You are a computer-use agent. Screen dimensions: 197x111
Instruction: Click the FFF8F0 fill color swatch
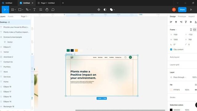(171, 90)
